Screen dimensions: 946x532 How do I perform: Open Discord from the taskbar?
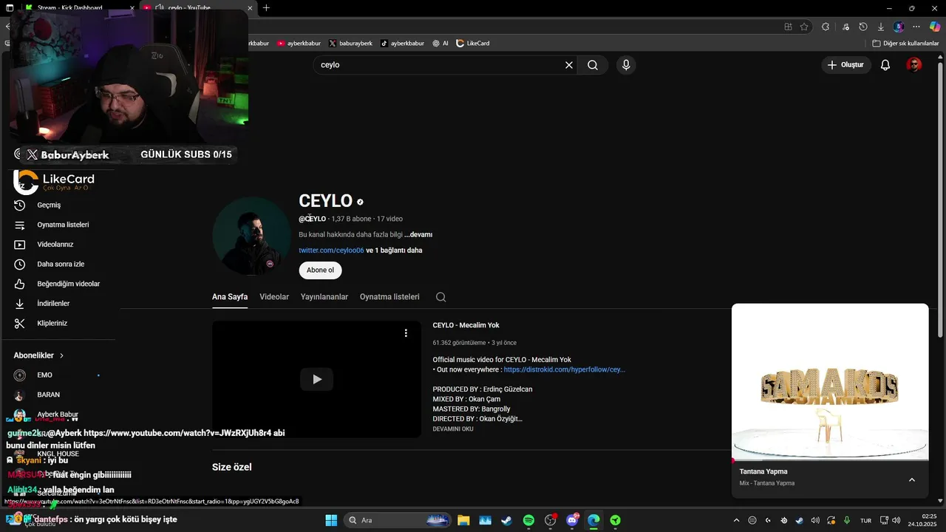572,520
